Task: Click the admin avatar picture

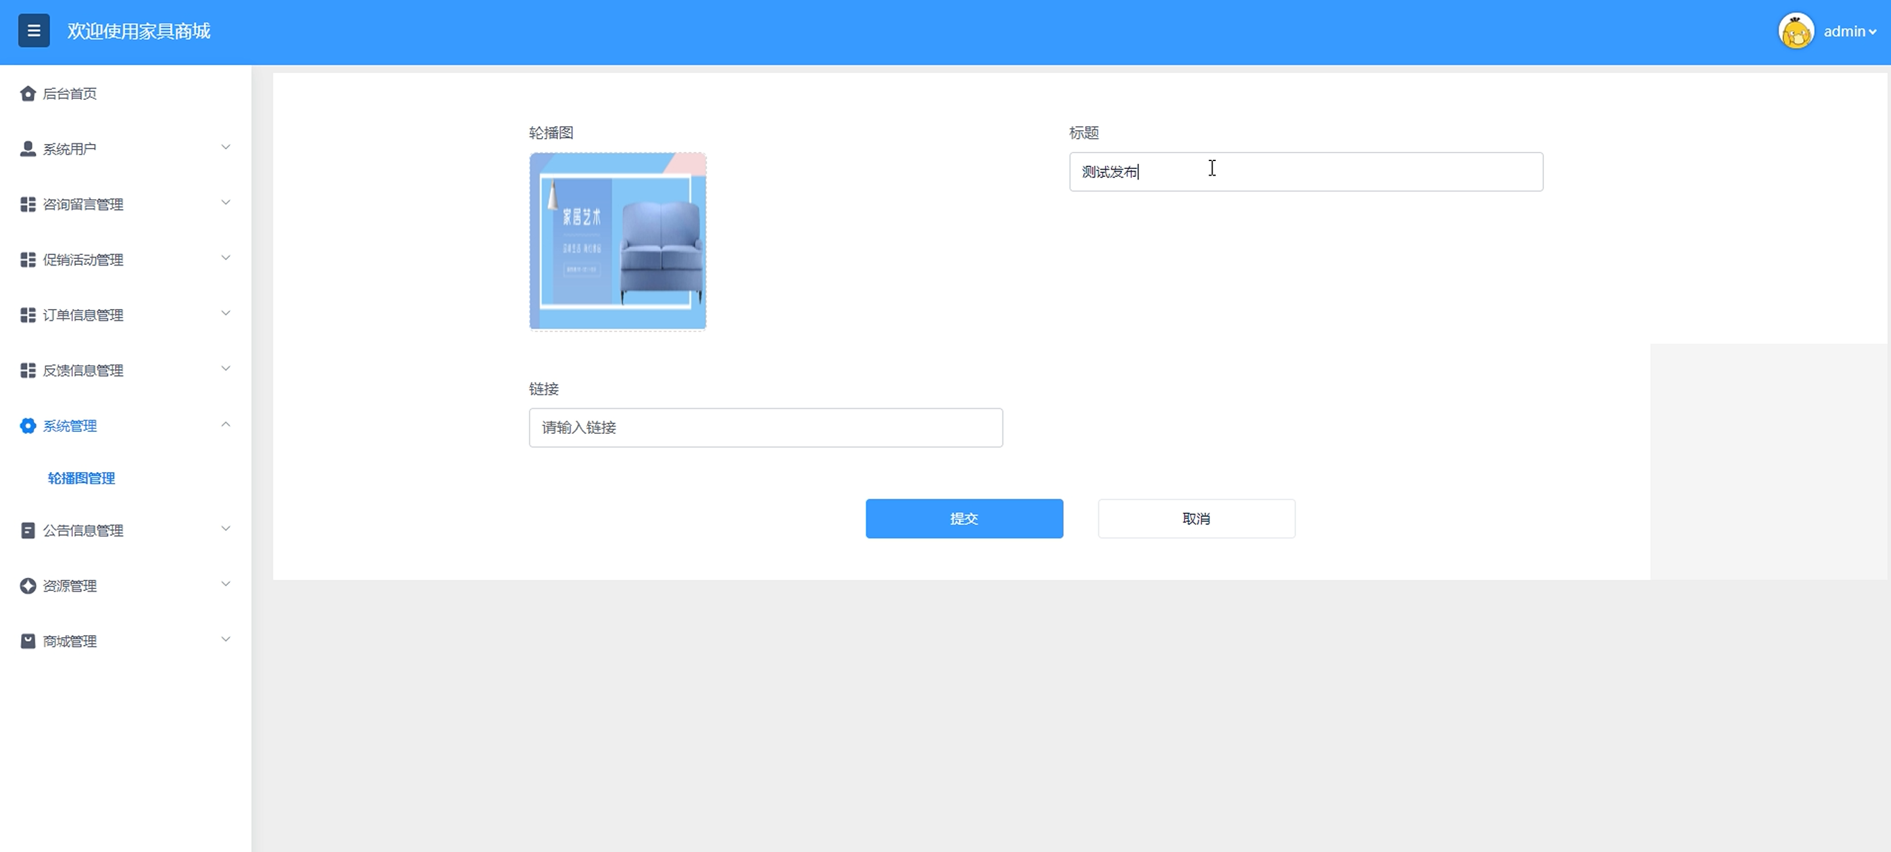Action: click(x=1796, y=32)
